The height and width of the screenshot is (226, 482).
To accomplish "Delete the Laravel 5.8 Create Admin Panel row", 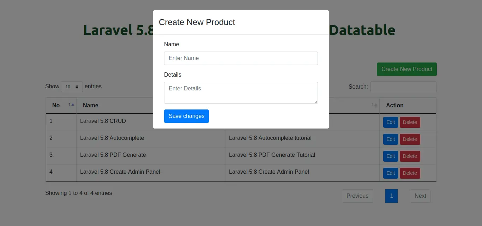I will coord(410,173).
